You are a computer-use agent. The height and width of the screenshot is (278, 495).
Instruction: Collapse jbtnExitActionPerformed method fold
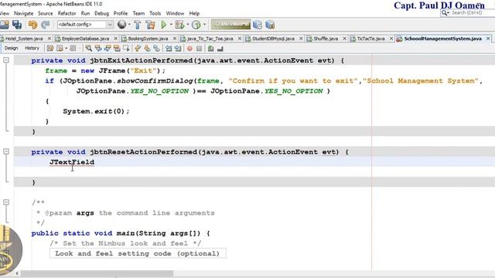[x=6, y=60]
